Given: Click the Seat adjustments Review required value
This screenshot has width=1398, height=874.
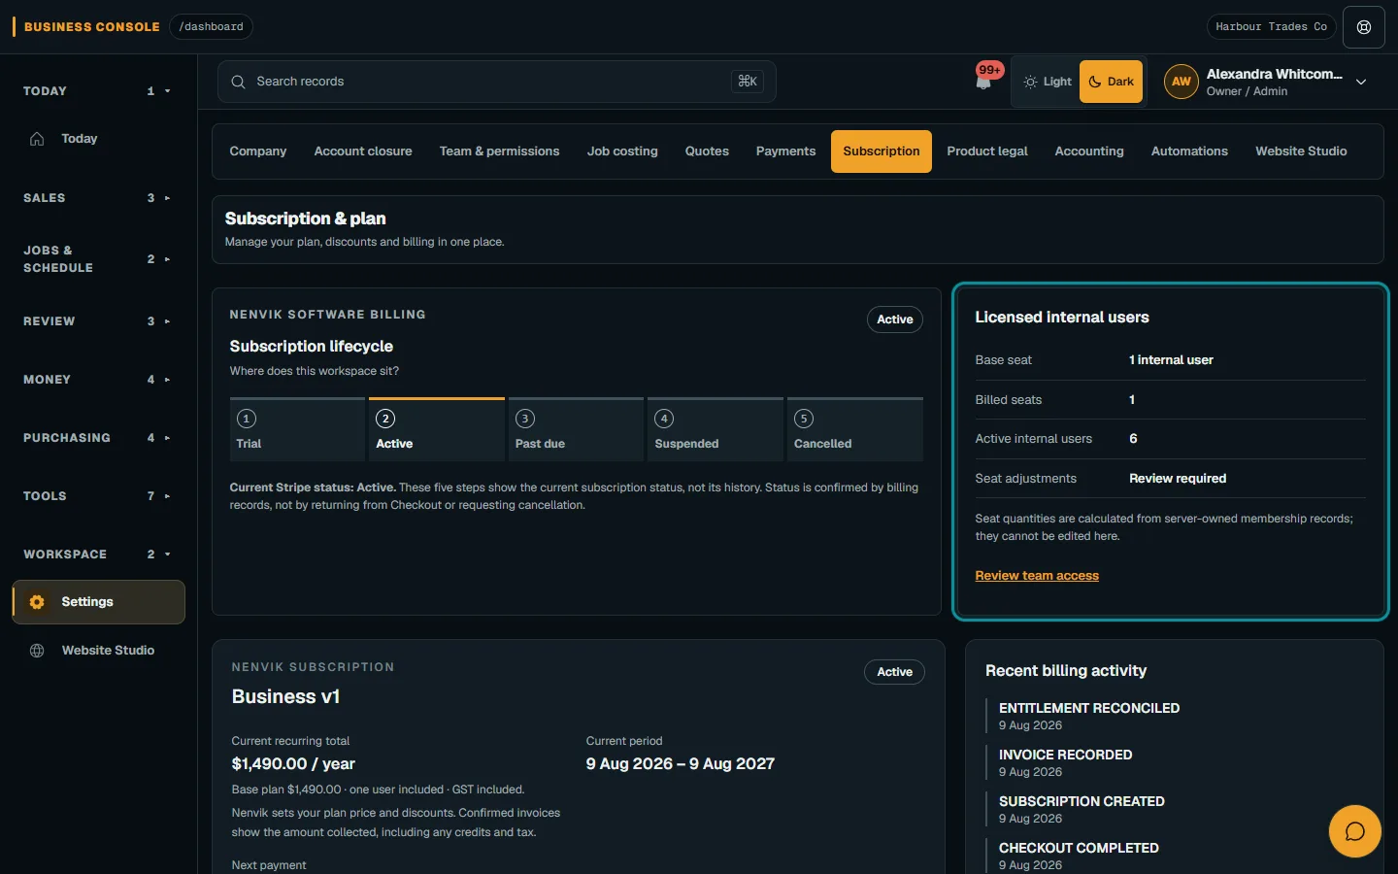Looking at the screenshot, I should click(1178, 479).
